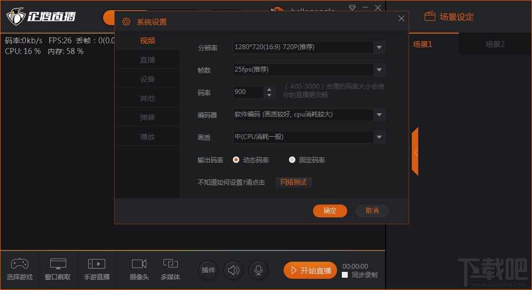Switch to the 设备 settings tab
Screen dimensions: 532x290
pos(147,79)
